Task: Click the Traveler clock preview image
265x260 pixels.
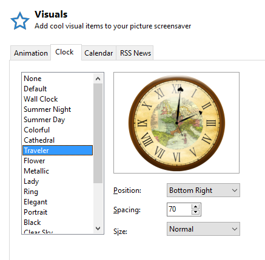Action: click(176, 123)
